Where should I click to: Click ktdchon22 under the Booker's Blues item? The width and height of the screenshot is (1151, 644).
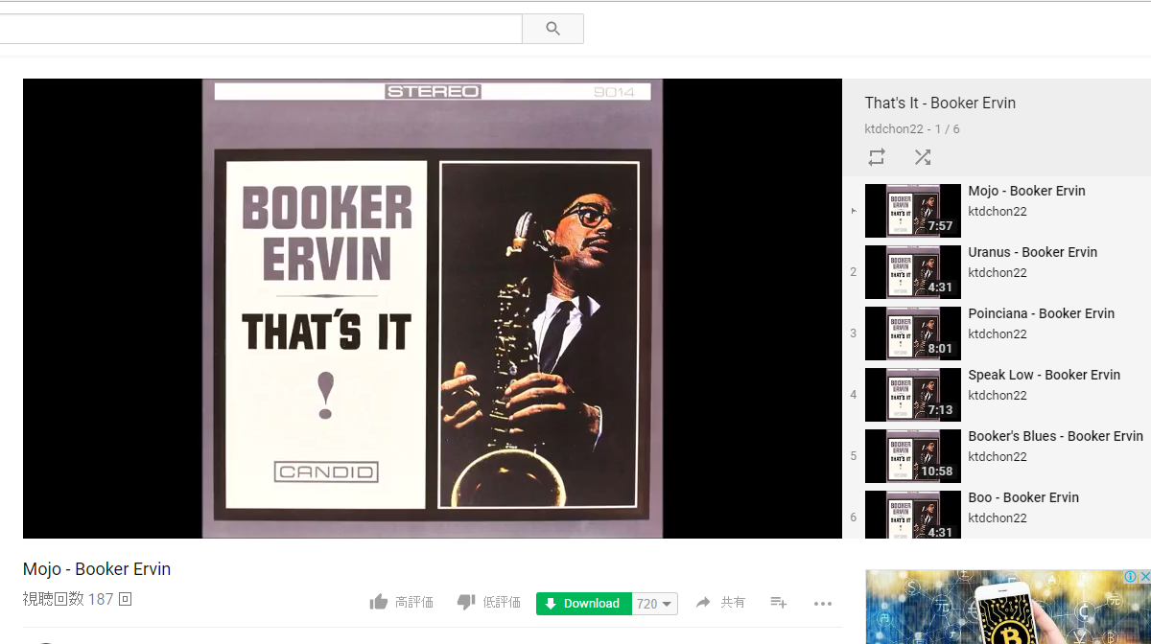(998, 456)
